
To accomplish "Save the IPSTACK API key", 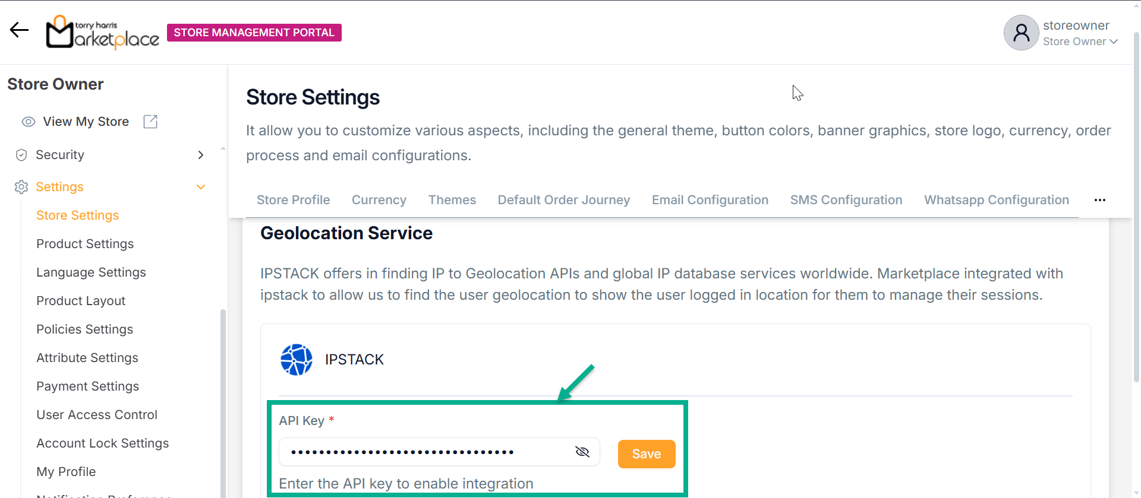I will [x=646, y=454].
